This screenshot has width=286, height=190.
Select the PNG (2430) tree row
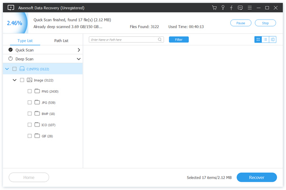43,91
